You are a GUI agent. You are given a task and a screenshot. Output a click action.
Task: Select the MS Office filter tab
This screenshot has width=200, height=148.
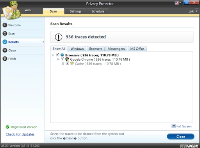point(137,49)
